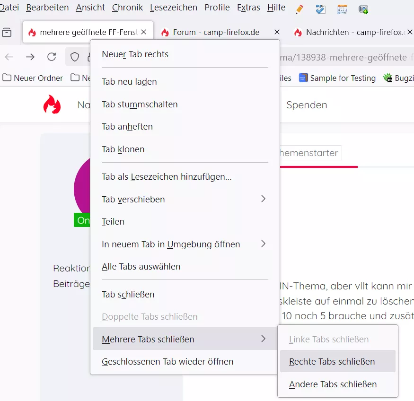
Task: Choose Tab als Lesezeichen hinzufügen
Action: point(185,177)
